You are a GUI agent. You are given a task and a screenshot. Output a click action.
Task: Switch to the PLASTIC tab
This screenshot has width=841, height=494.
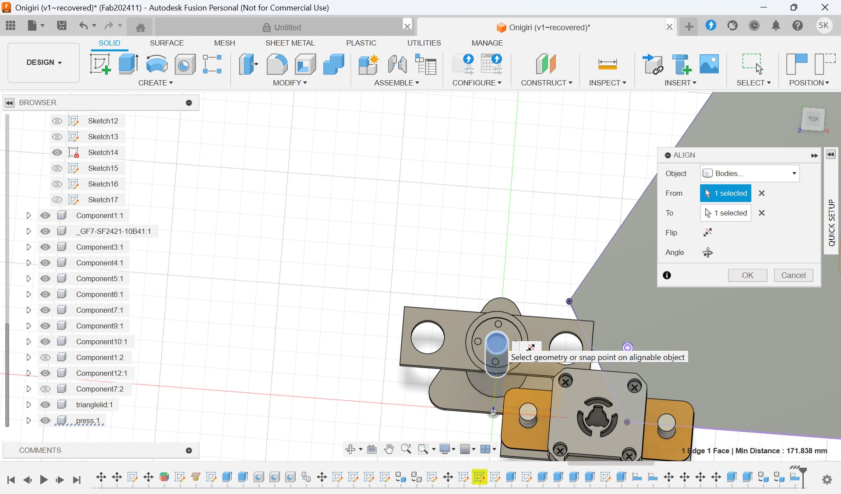(361, 43)
